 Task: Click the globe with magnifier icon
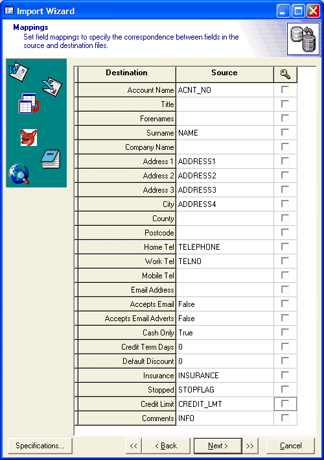click(19, 174)
